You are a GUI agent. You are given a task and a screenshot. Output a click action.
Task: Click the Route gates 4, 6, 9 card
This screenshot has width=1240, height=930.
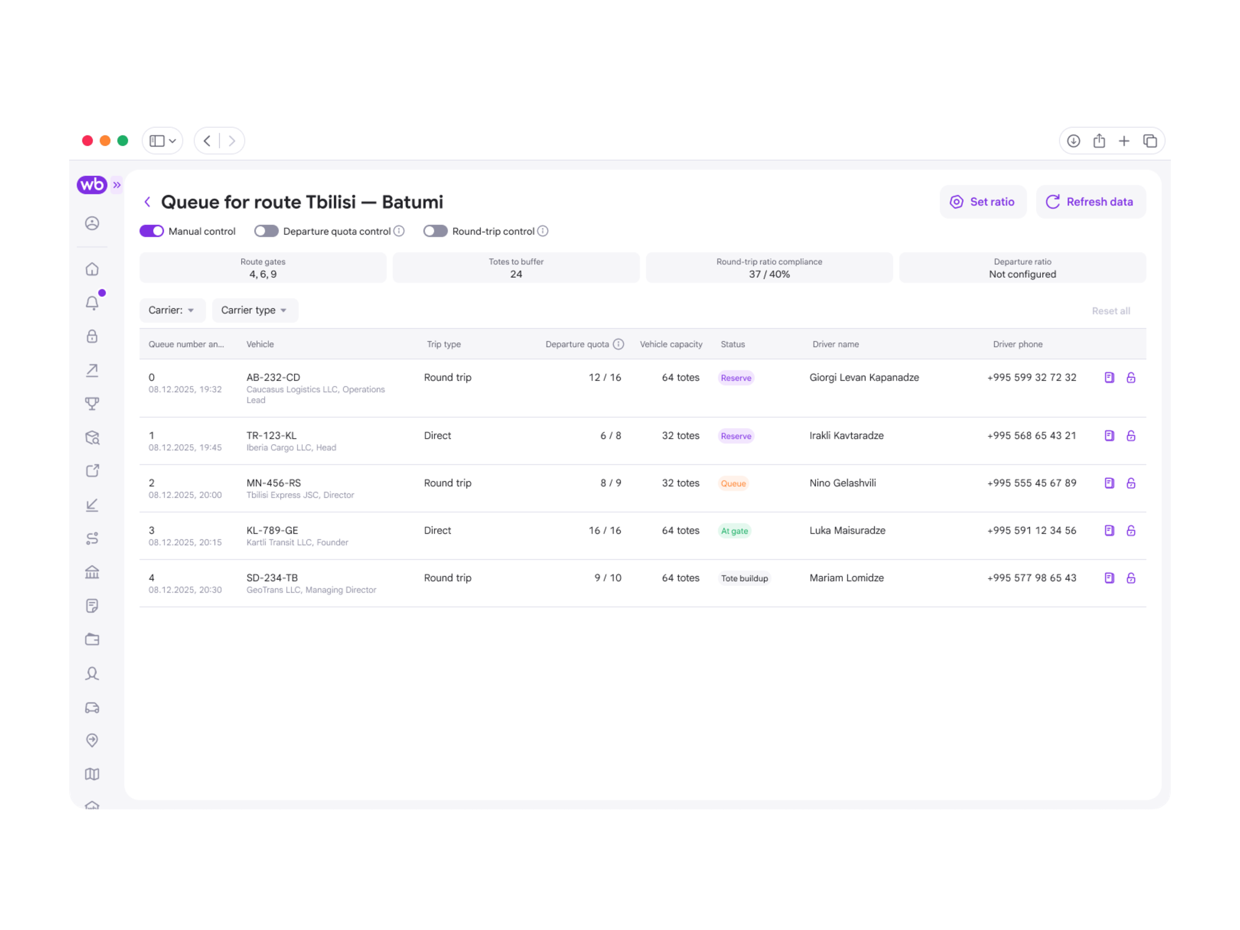[x=263, y=268]
